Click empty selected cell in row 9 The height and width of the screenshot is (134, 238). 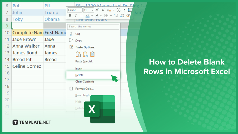click(28, 26)
